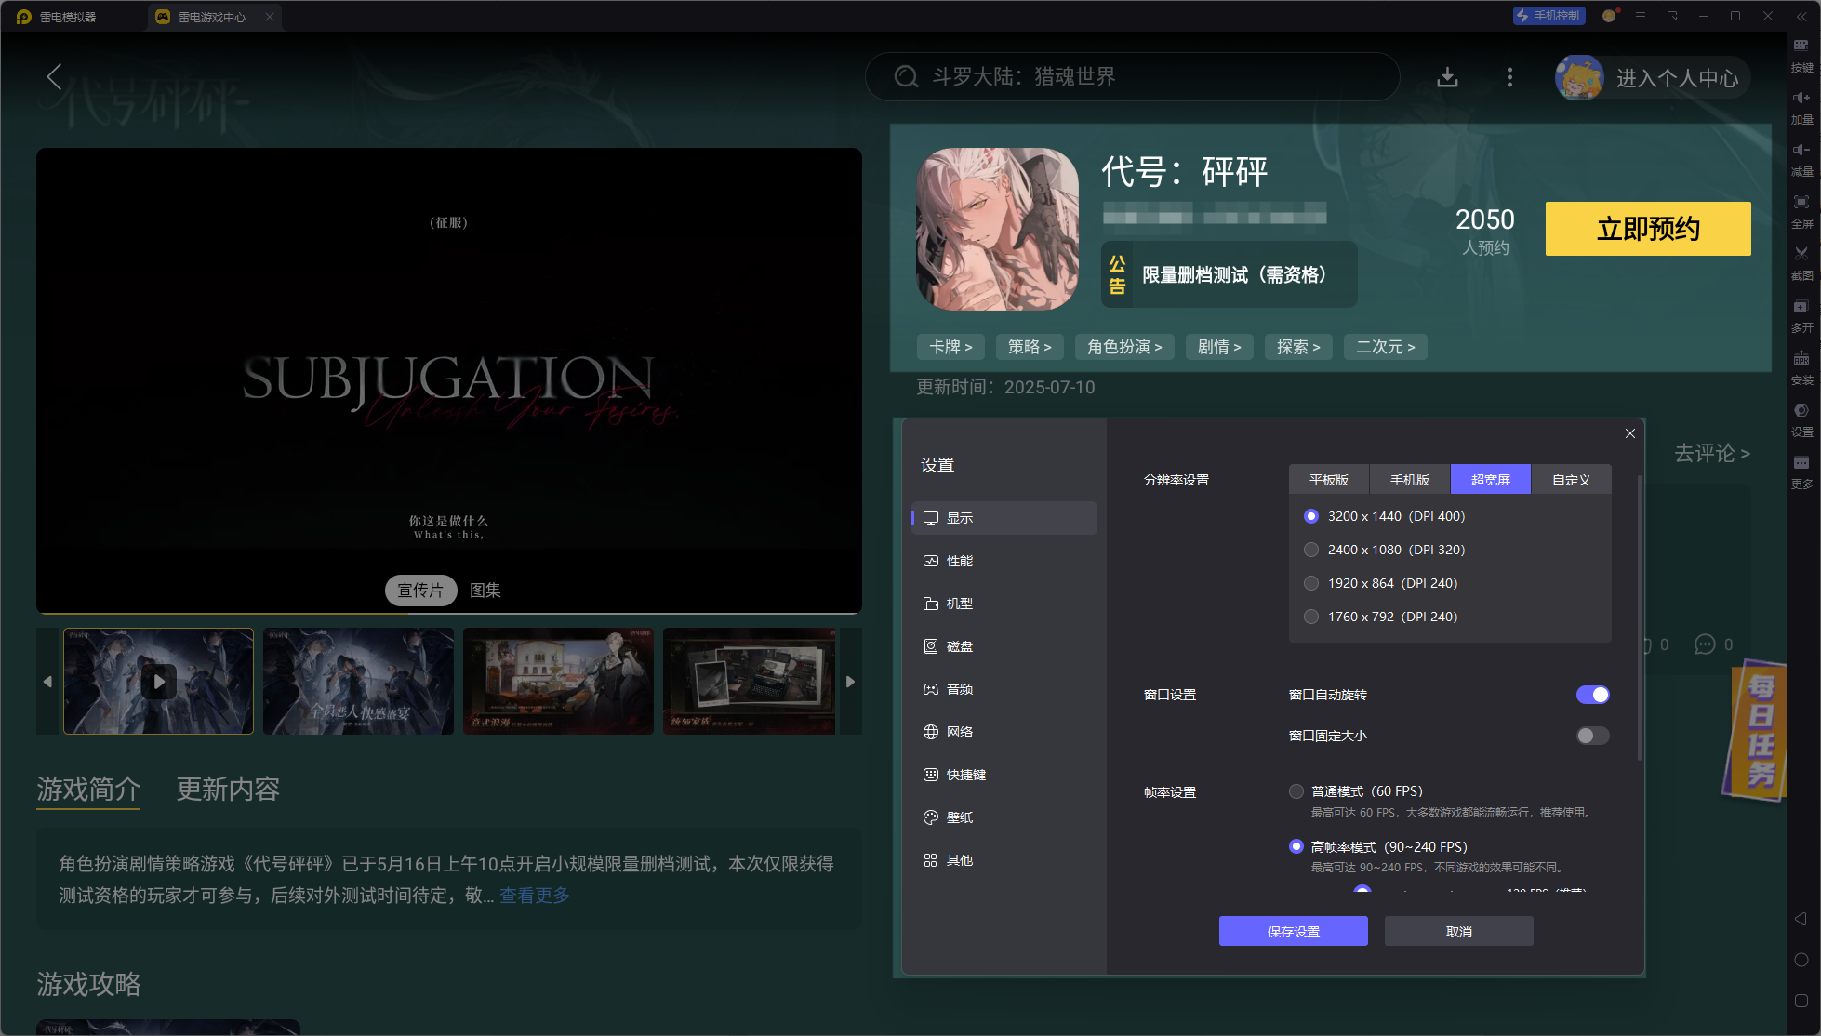Viewport: 1821px width, 1036px height.
Task: Go back using the left arrow icon
Action: click(x=54, y=76)
